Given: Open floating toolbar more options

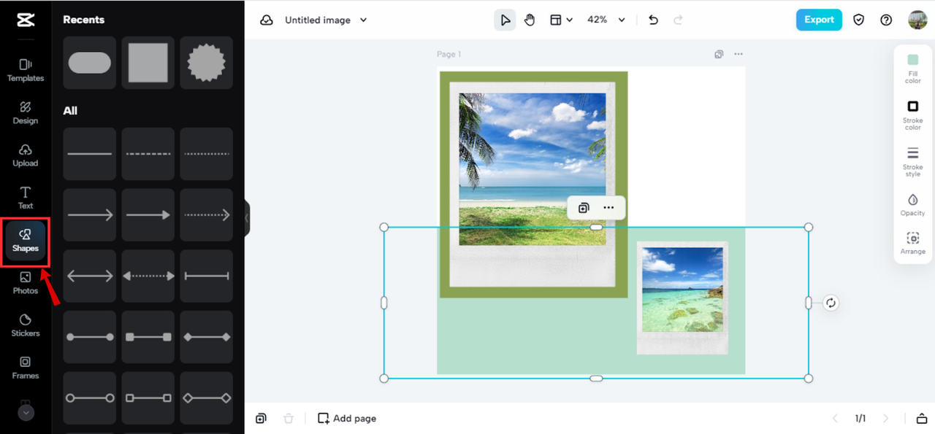Looking at the screenshot, I should pyautogui.click(x=608, y=208).
